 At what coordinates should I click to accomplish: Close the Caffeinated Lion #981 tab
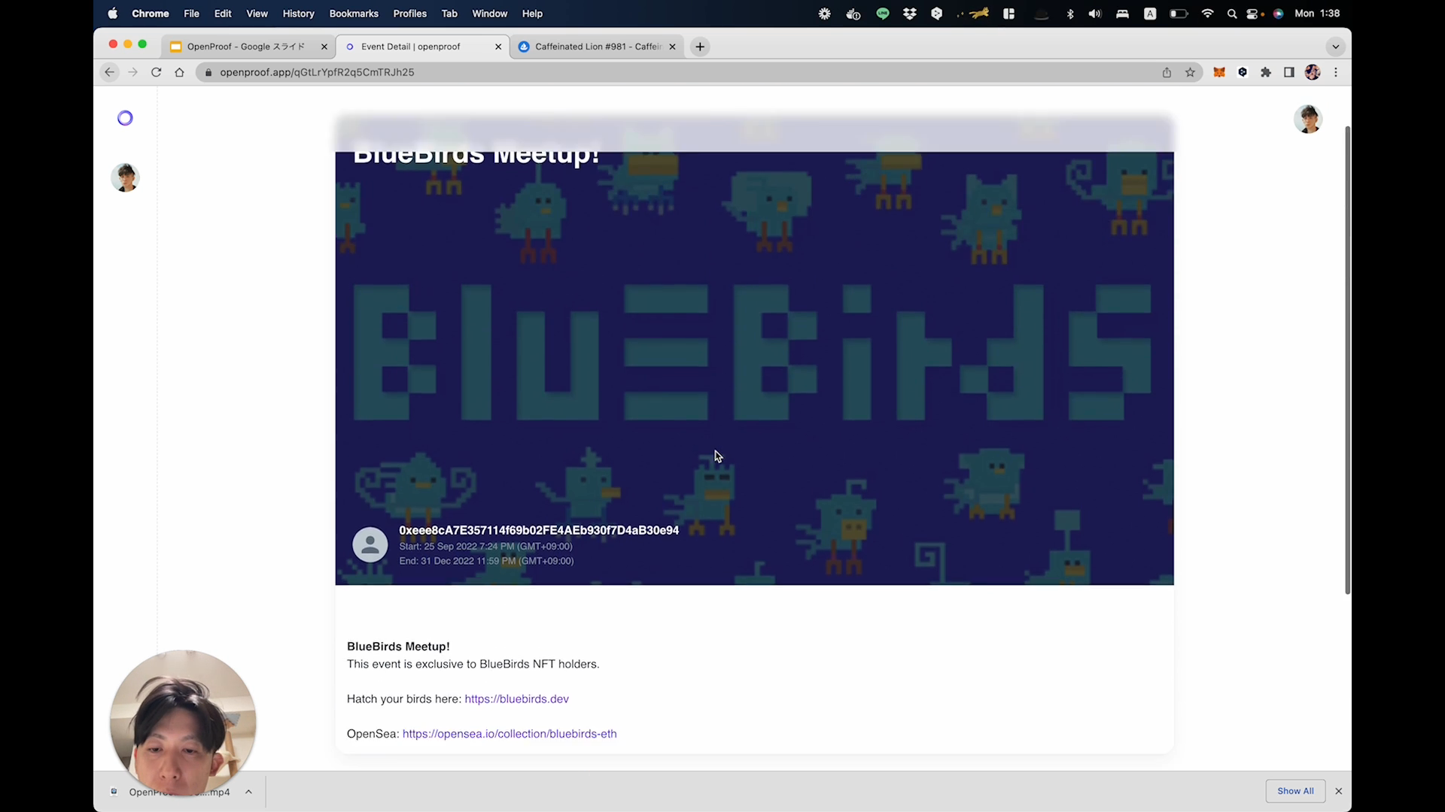click(x=672, y=47)
